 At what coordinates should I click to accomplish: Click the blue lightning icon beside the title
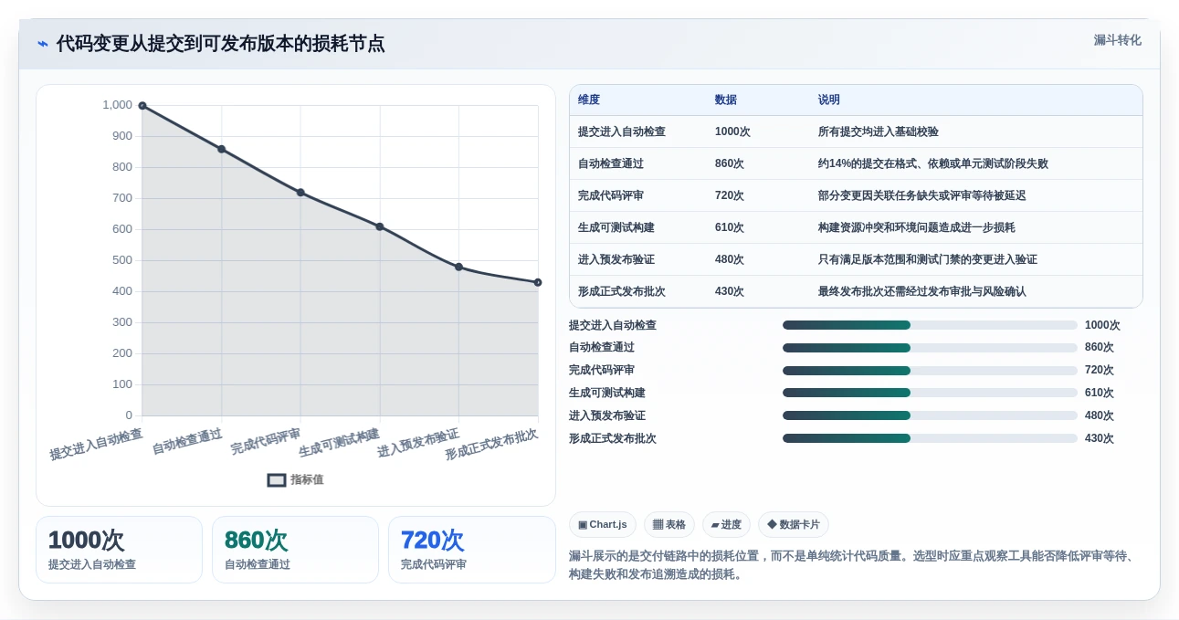(x=43, y=44)
